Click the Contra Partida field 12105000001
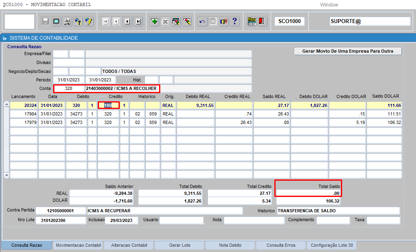Screen dimensions: 416x252 tap(60, 211)
